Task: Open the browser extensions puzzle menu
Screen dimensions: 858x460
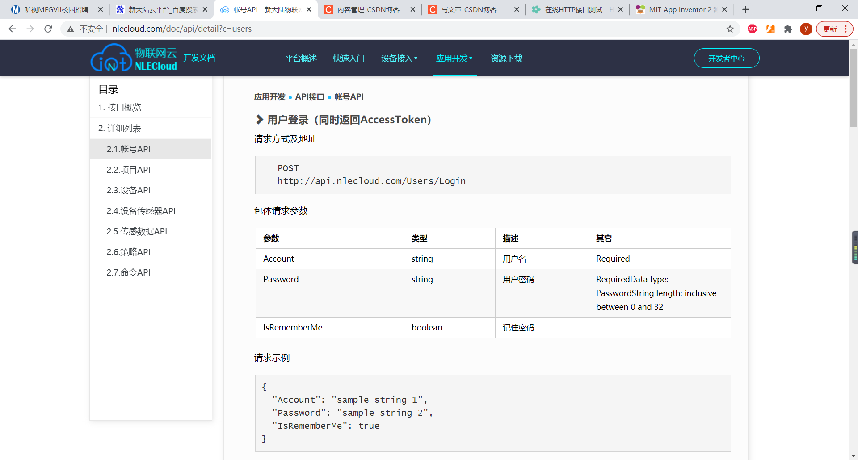Action: click(x=788, y=29)
